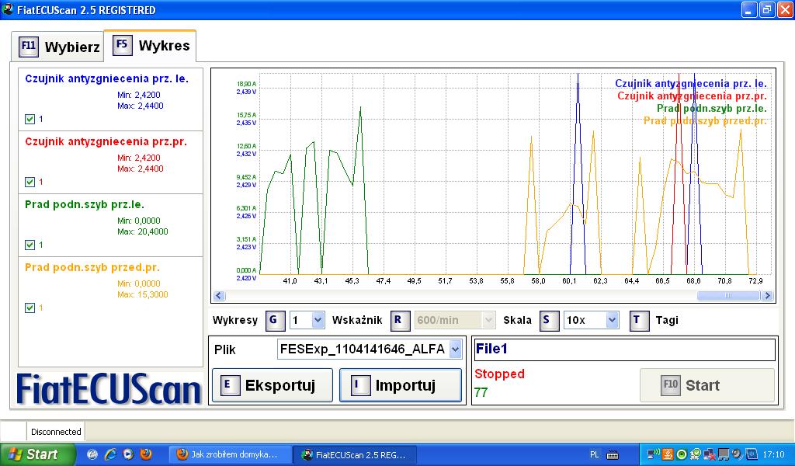Open the Plik file selection dropdown
This screenshot has width=795, height=466.
[455, 349]
